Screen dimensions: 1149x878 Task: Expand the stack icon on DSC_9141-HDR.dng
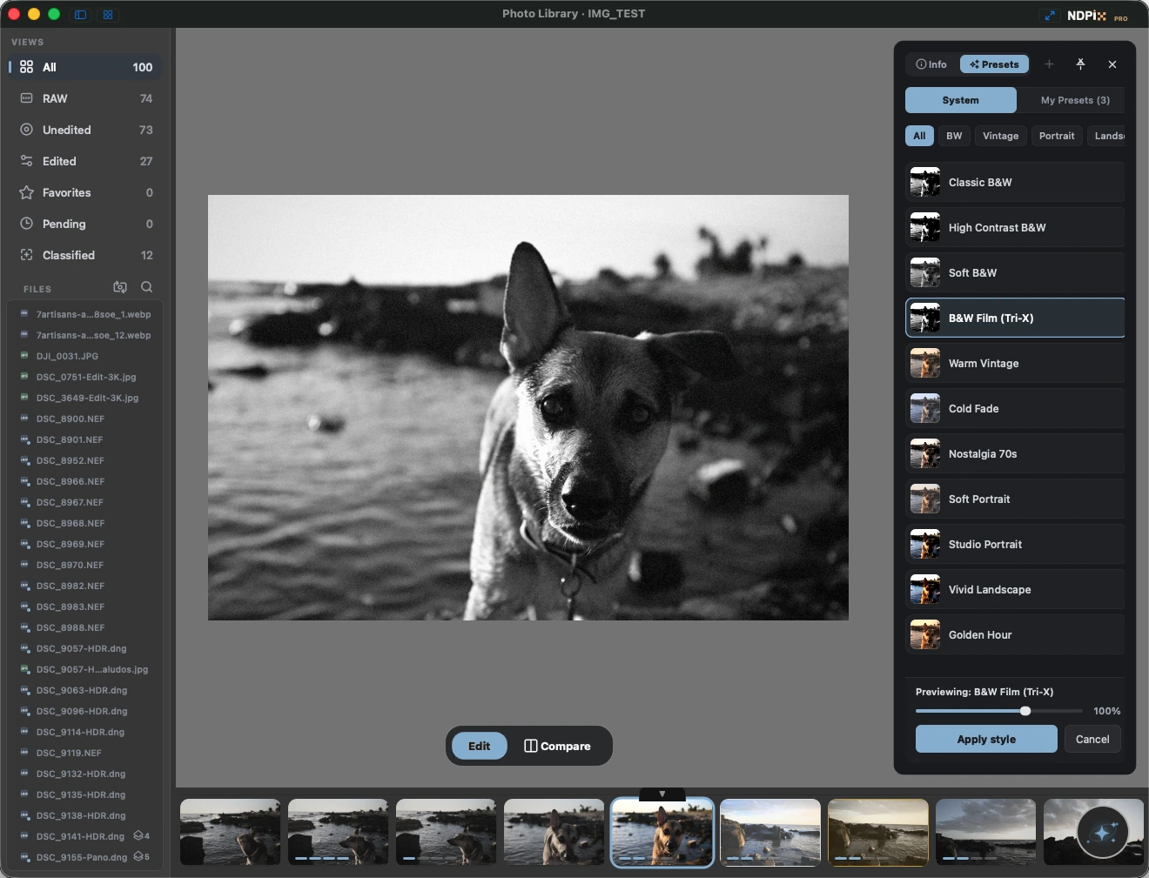point(141,836)
